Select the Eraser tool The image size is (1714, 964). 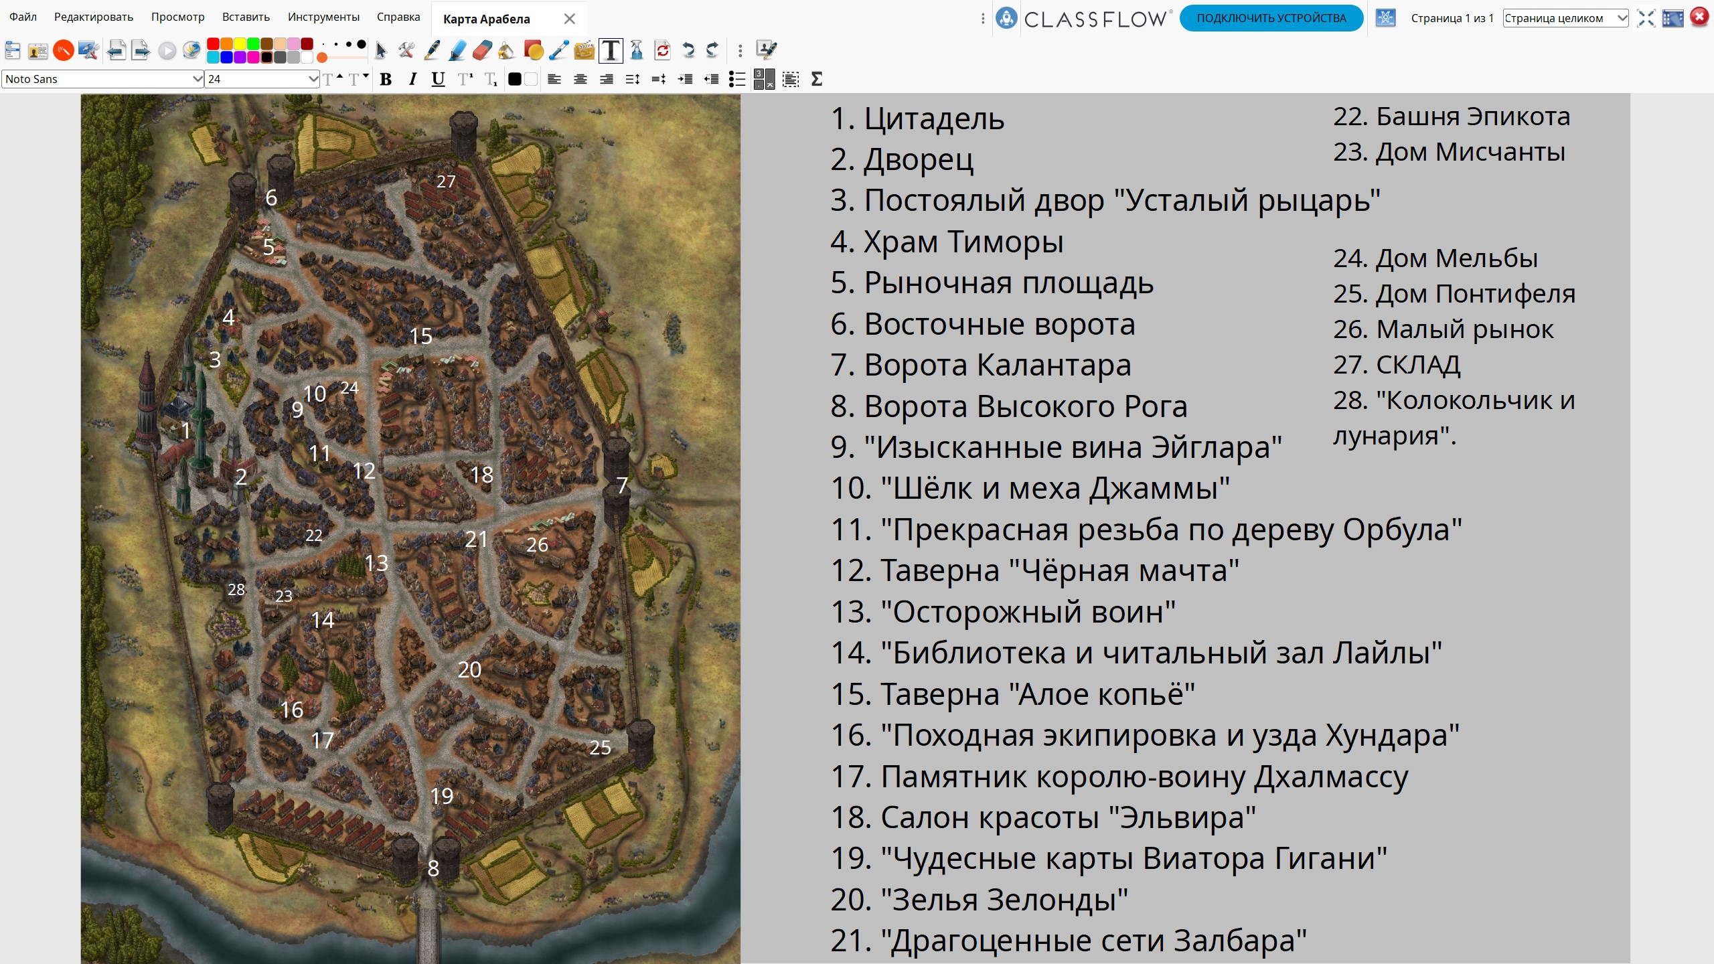pyautogui.click(x=482, y=50)
